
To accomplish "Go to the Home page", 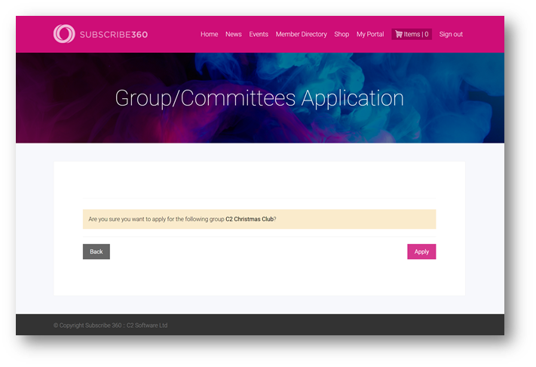I will click(x=210, y=34).
